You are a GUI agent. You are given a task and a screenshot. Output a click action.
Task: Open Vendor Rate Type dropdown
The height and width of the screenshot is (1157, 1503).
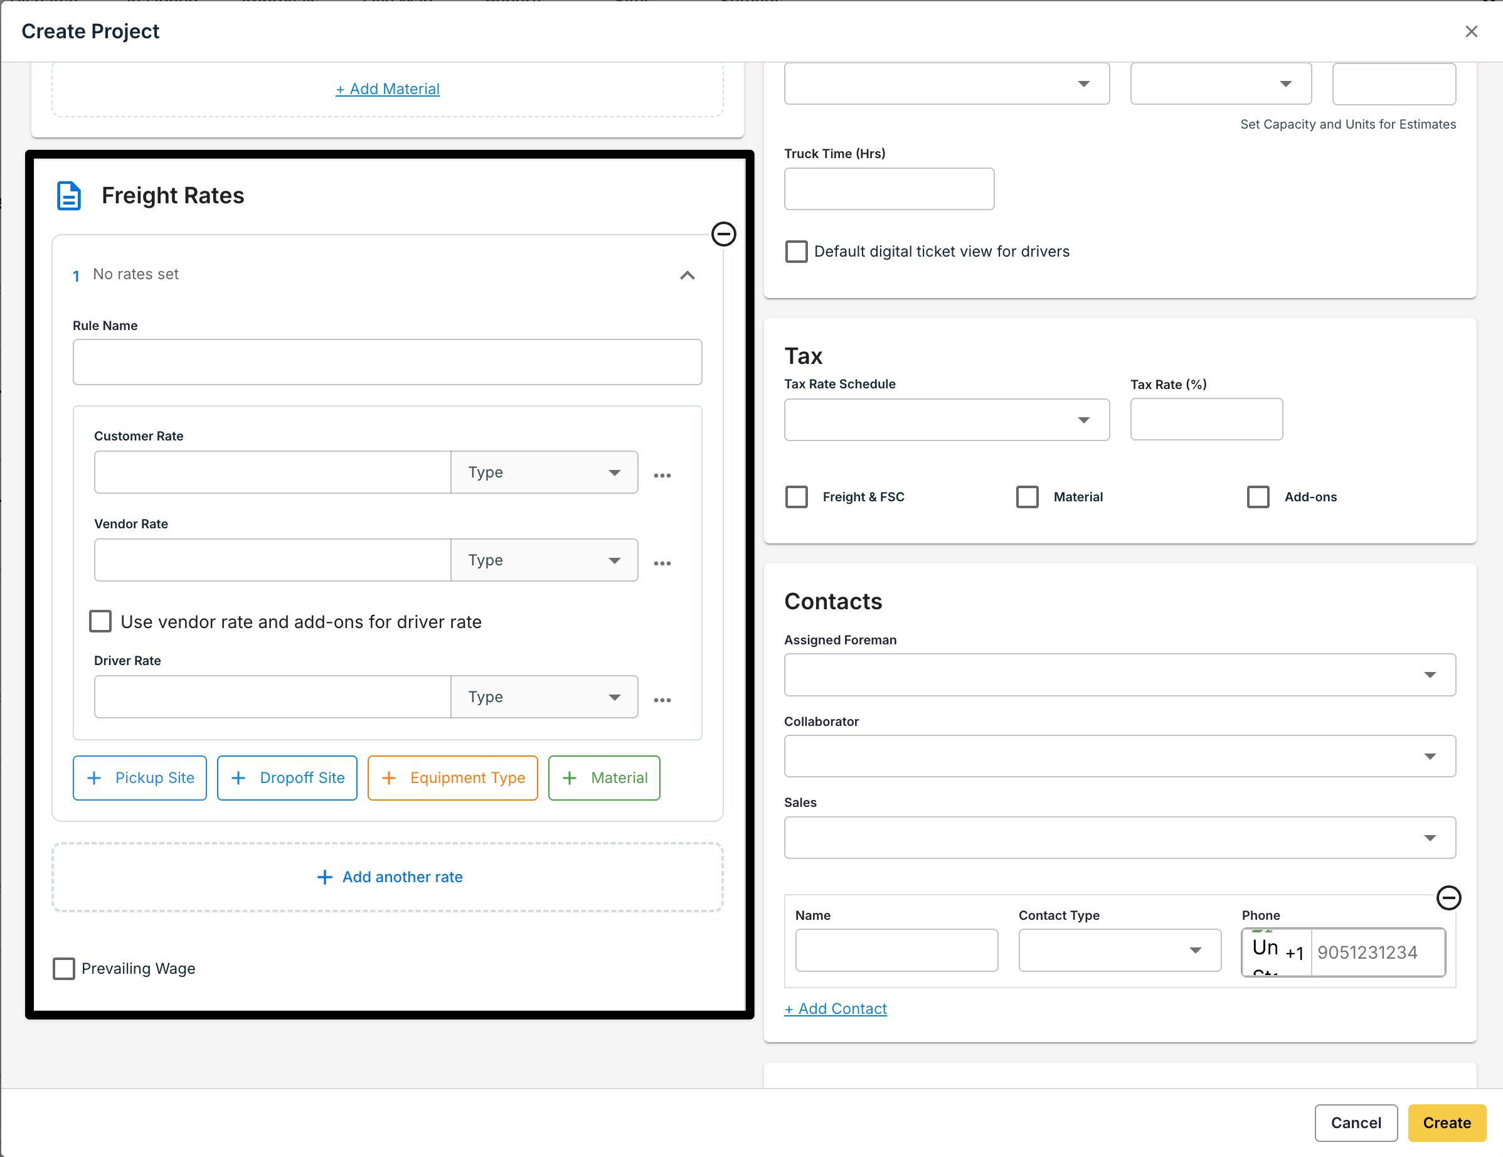[x=544, y=560]
